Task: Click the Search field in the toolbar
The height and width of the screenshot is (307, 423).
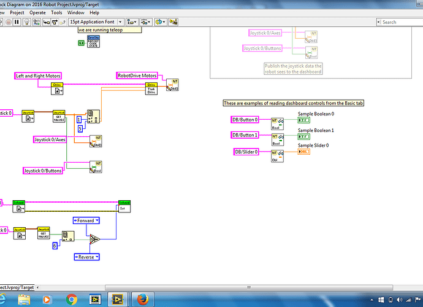Action: coord(402,22)
